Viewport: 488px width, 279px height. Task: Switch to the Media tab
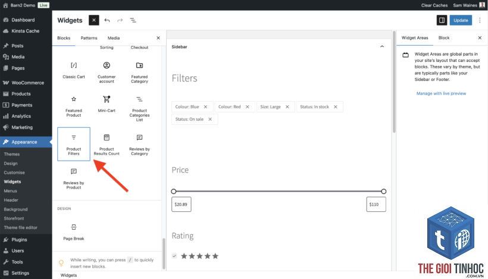114,38
